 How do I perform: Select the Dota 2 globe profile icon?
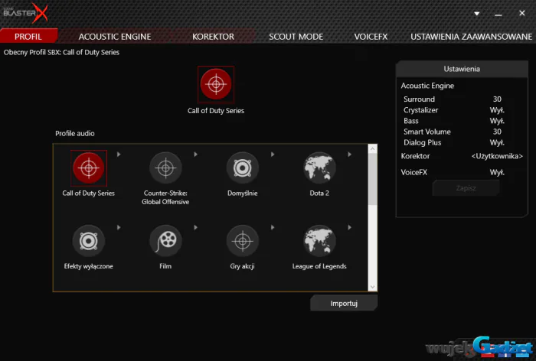(319, 168)
